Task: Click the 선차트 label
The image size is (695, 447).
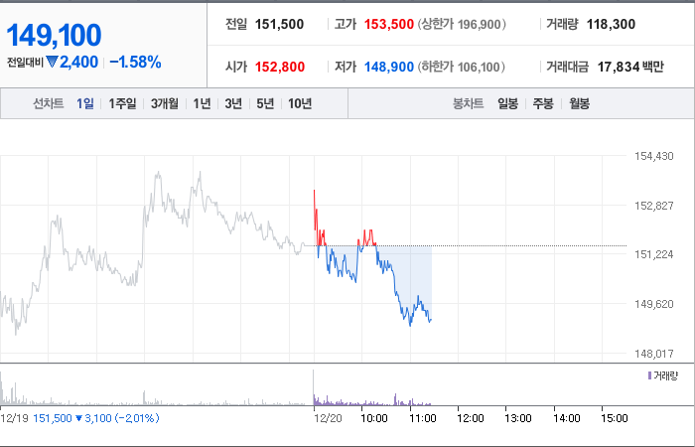Action: tap(49, 103)
